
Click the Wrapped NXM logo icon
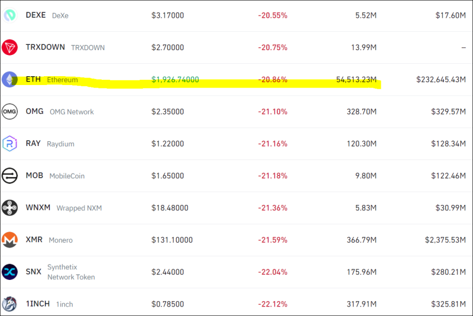tap(9, 208)
